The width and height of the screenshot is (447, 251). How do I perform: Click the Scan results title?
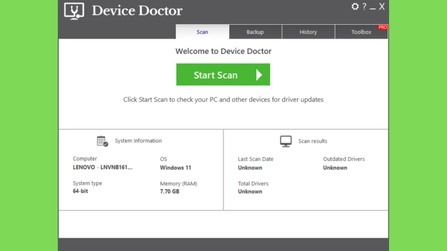click(313, 141)
